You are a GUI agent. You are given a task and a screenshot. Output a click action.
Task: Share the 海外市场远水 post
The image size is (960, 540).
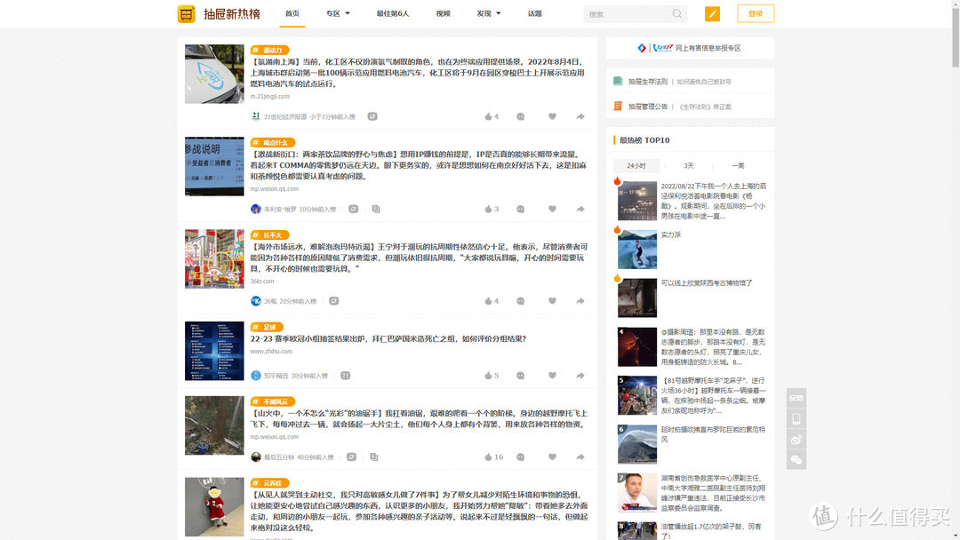(580, 301)
